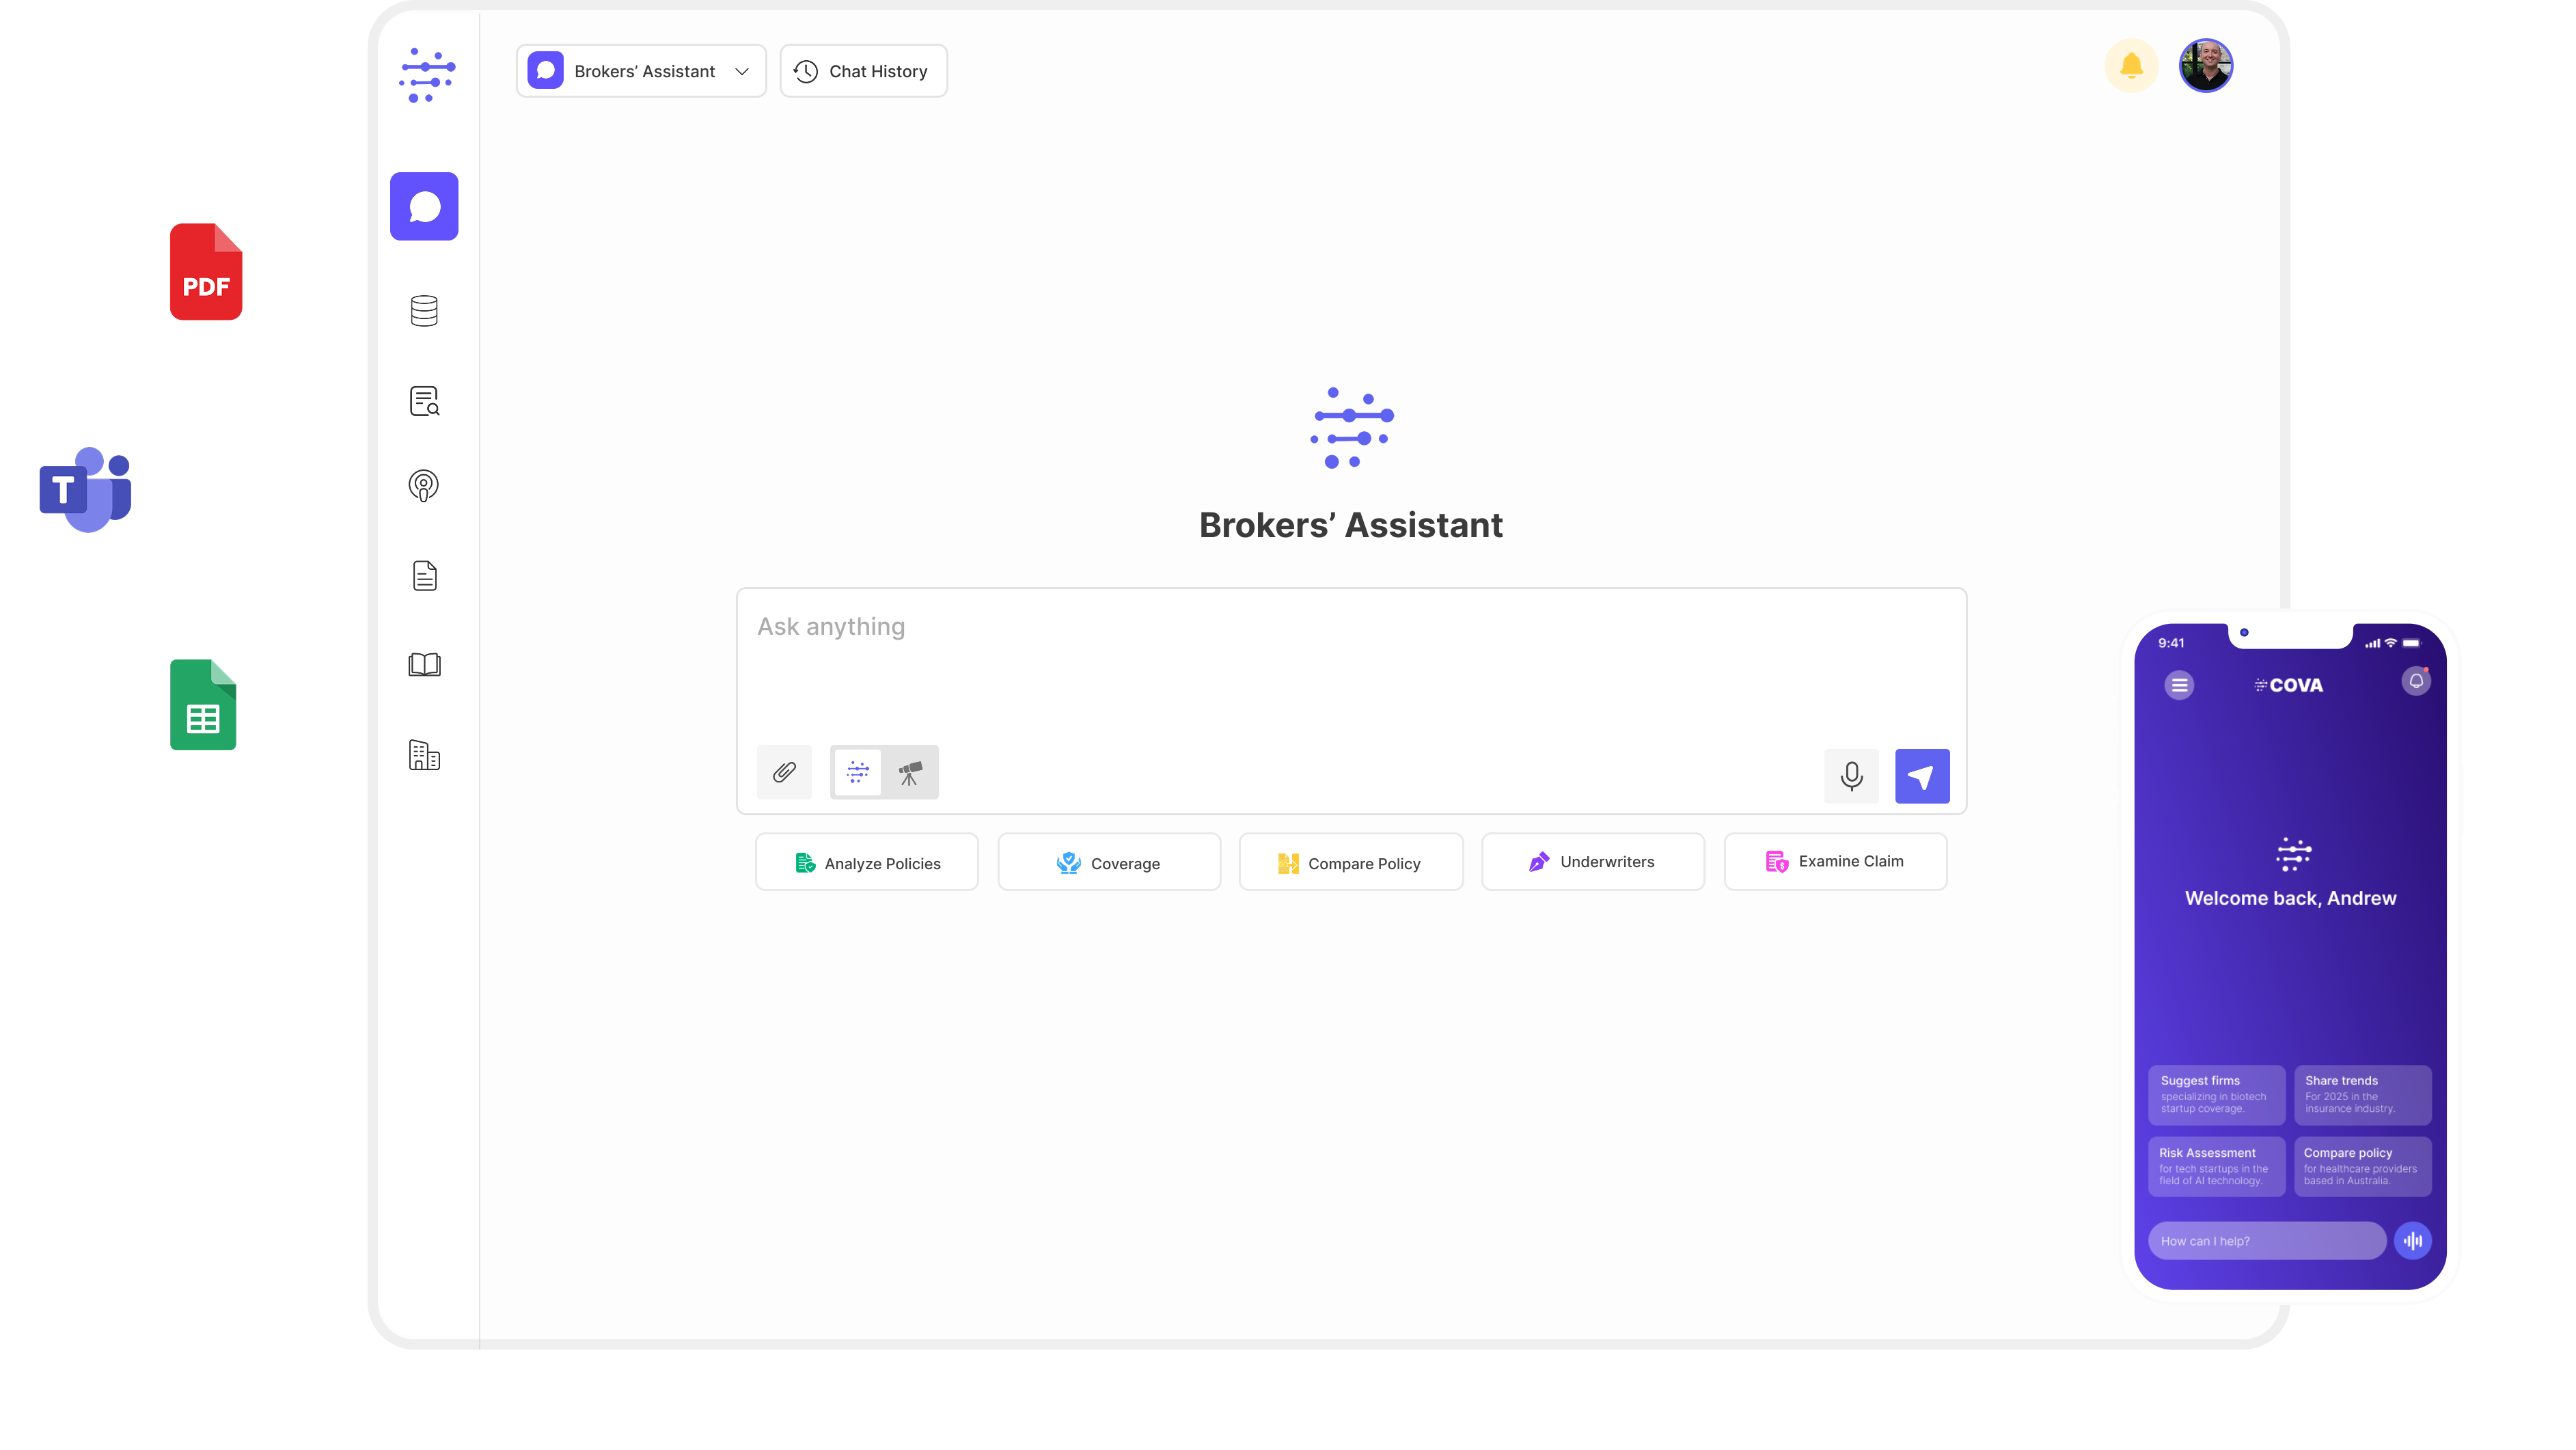The width and height of the screenshot is (2576, 1450).
Task: Open the podcast icon in sidebar
Action: pyautogui.click(x=424, y=486)
